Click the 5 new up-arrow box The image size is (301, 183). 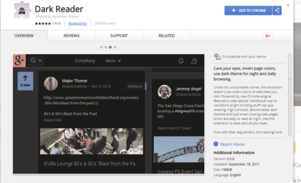click(x=25, y=81)
